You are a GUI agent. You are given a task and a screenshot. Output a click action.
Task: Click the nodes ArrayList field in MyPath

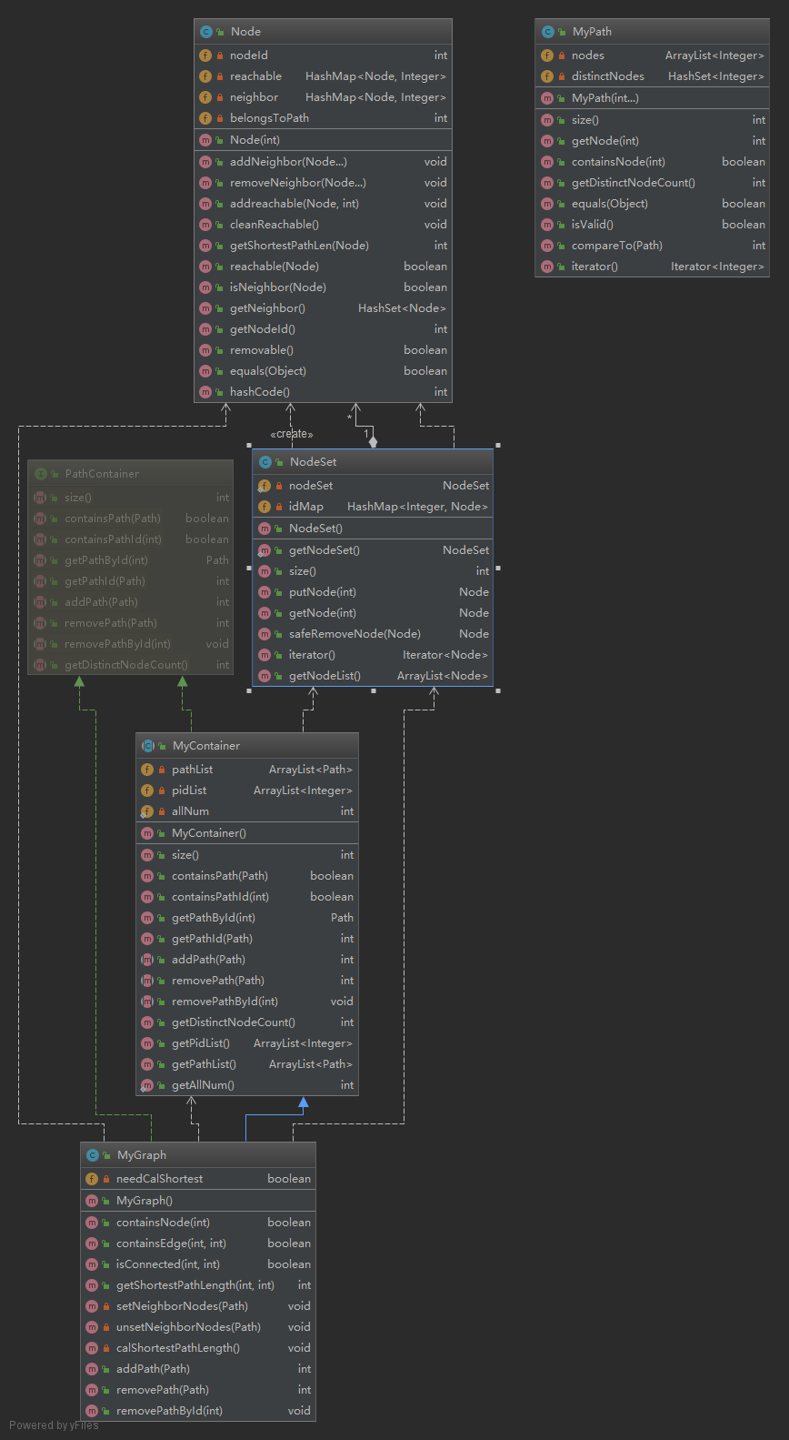[x=653, y=55]
